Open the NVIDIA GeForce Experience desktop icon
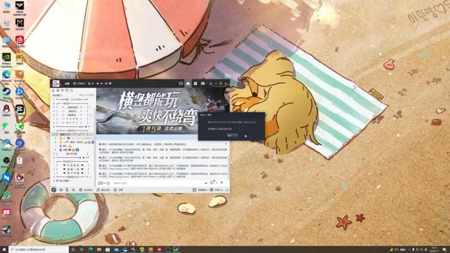The height and width of the screenshot is (253, 450). (x=6, y=59)
